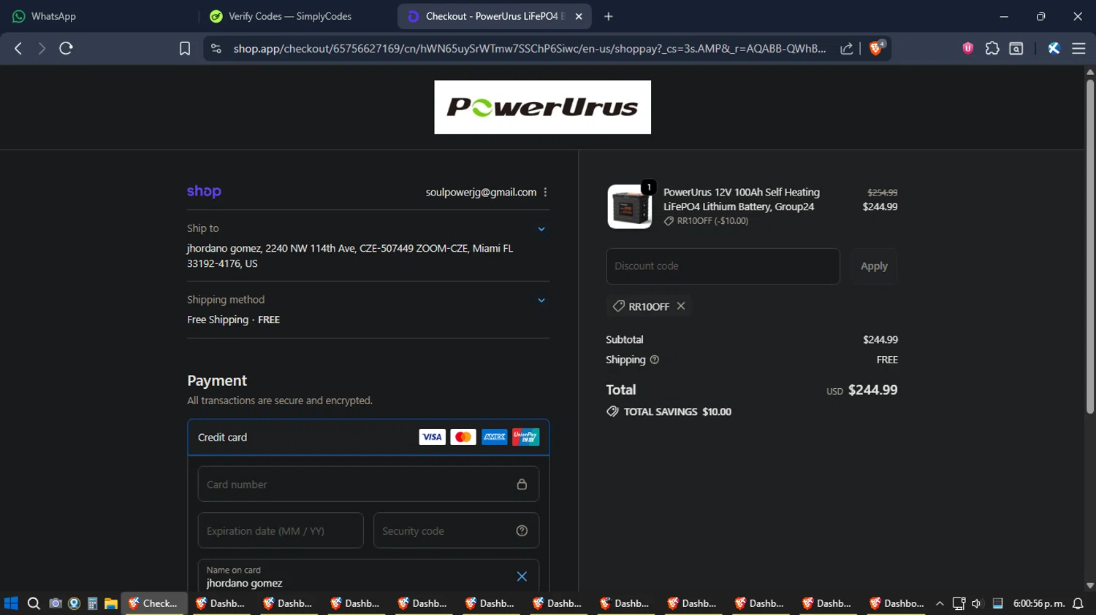Switch to Verify Codes — SimplyCodes tab

[x=296, y=16]
